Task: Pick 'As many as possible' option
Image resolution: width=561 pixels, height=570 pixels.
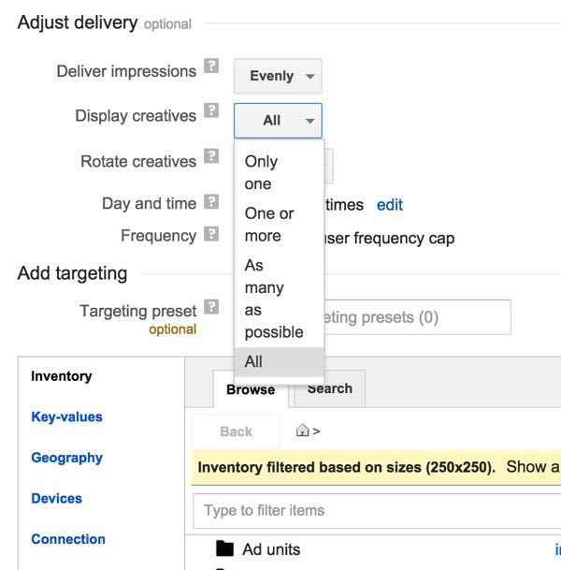Action: [x=273, y=299]
